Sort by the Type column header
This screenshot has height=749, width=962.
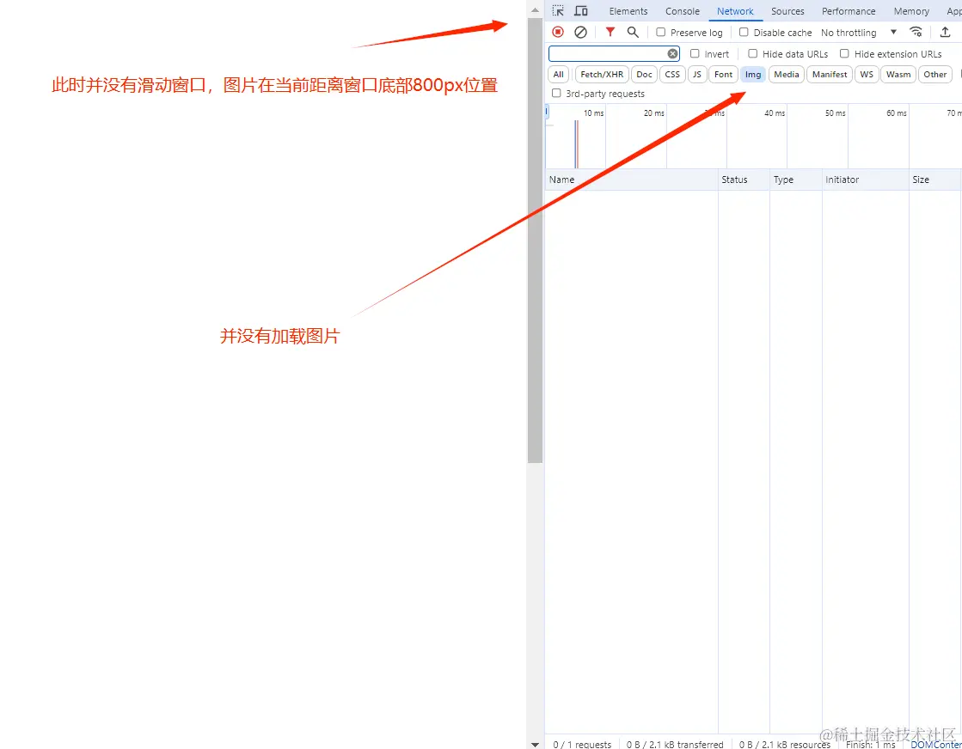coord(796,180)
